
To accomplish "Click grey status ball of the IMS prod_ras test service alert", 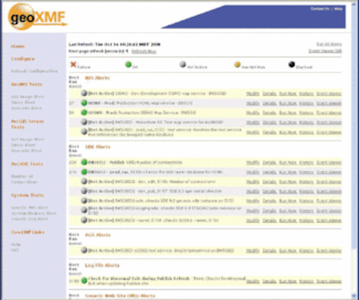I will tap(84, 132).
